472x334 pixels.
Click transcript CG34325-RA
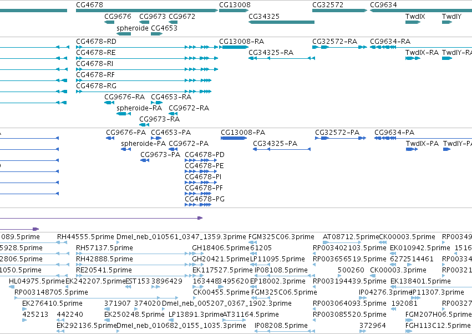pos(271,53)
